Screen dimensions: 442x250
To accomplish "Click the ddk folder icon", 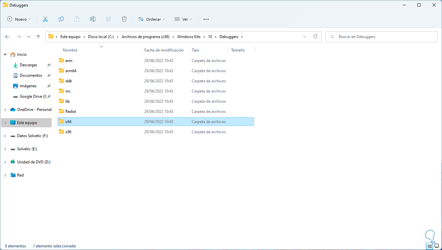I will [x=61, y=81].
